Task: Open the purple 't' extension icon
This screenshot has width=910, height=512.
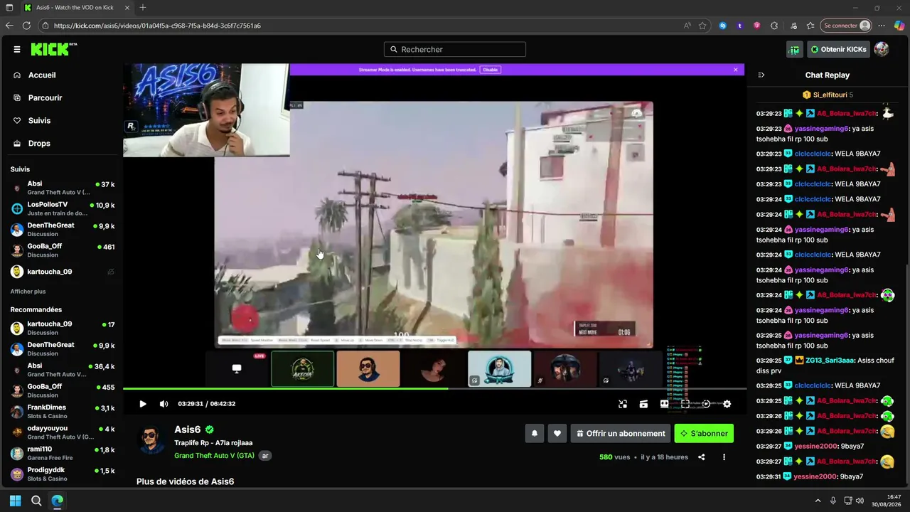Action: click(x=740, y=26)
